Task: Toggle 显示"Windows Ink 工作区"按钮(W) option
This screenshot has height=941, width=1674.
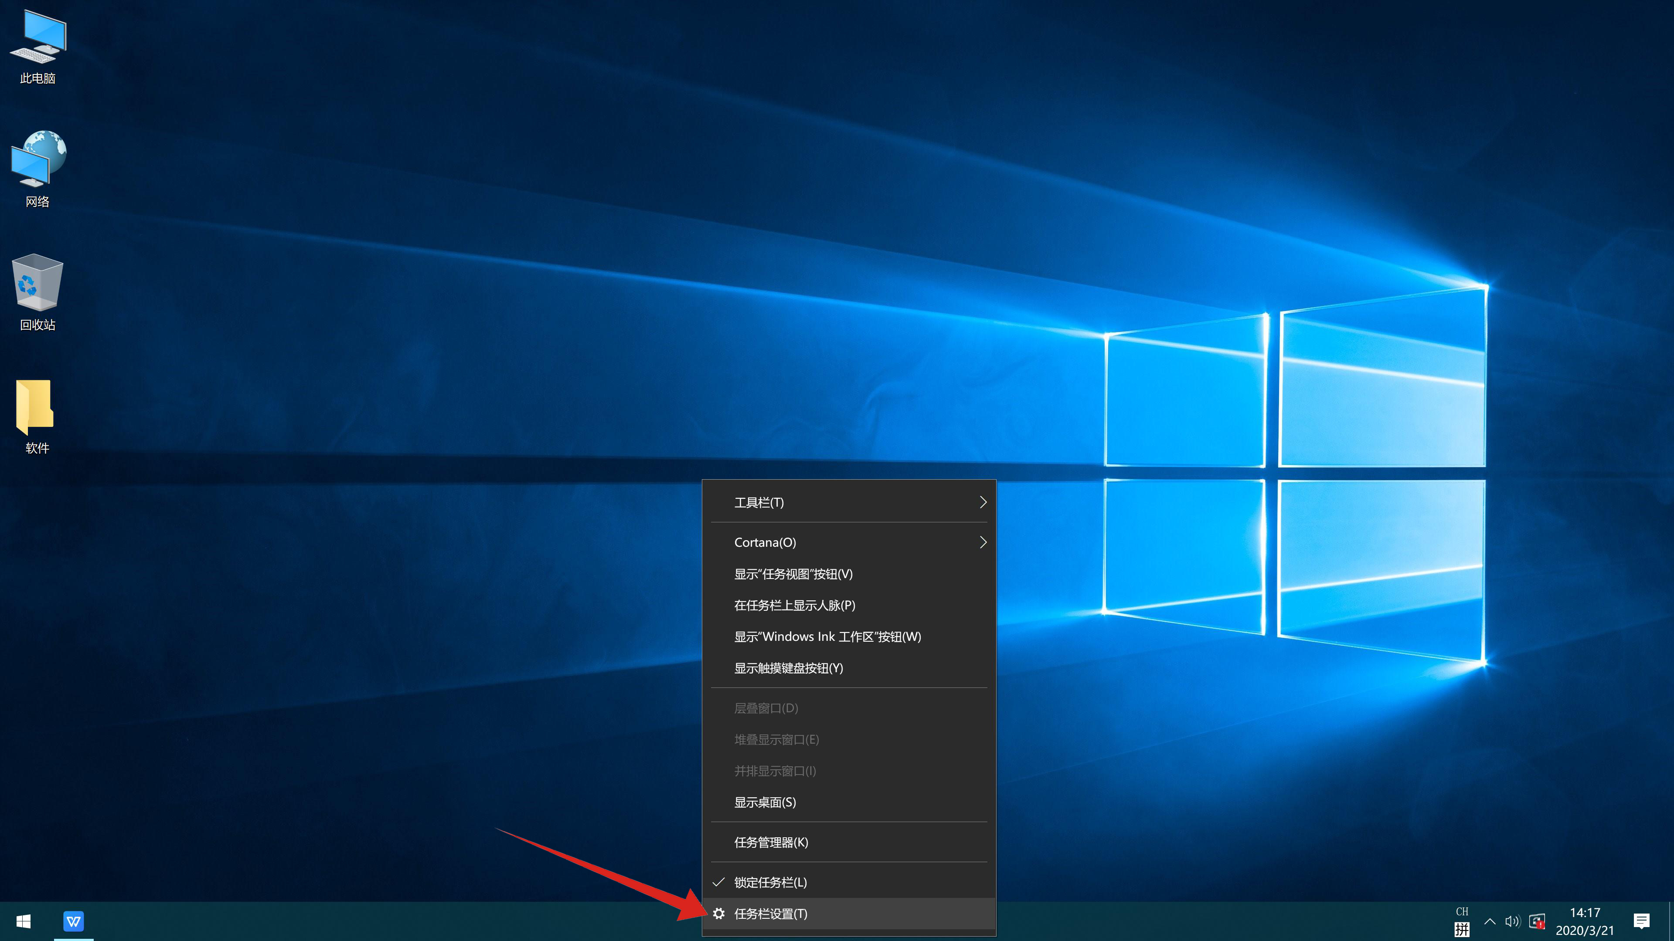Action: tap(849, 636)
